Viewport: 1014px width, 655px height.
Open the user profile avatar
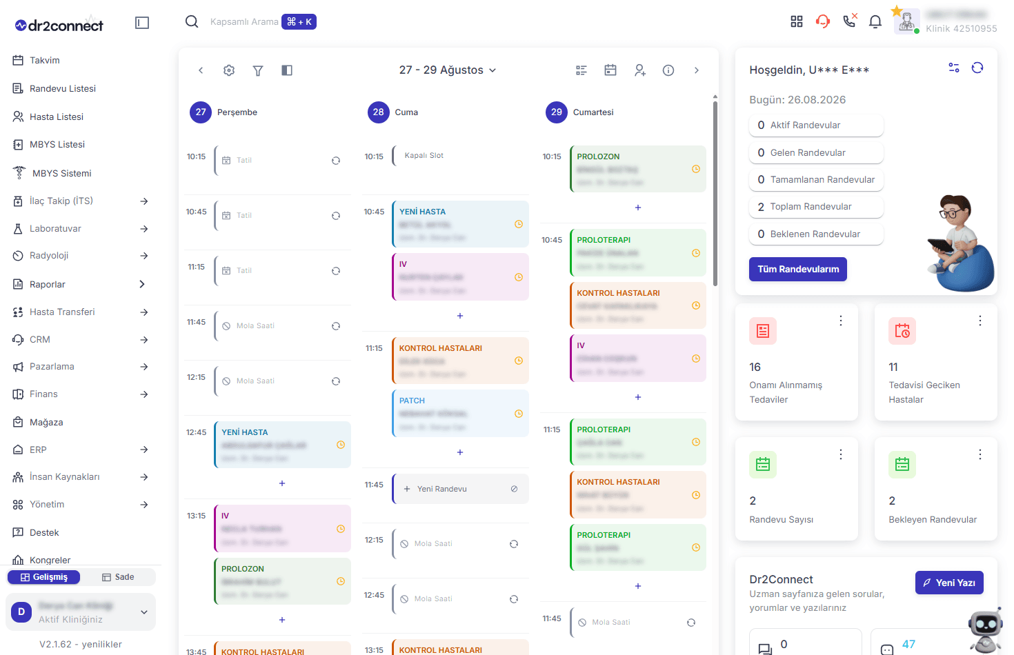tap(906, 21)
